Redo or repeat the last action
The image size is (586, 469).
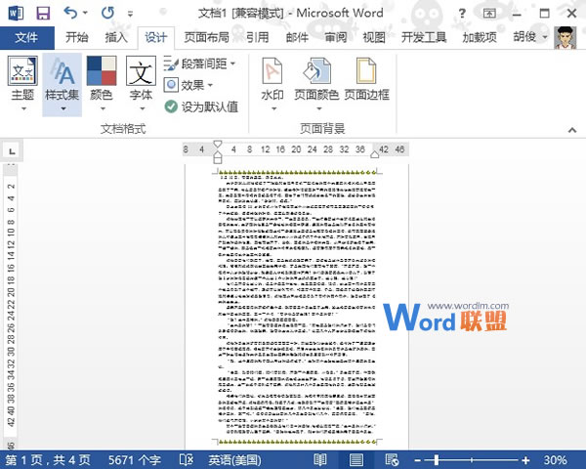(107, 13)
